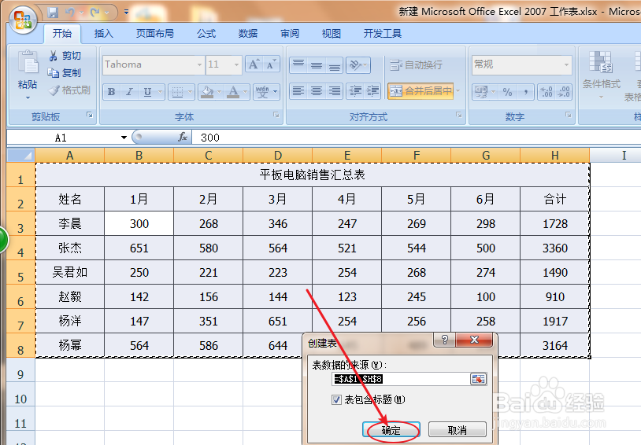
Task: Open help in the 创建表 dialog
Action: 445,340
